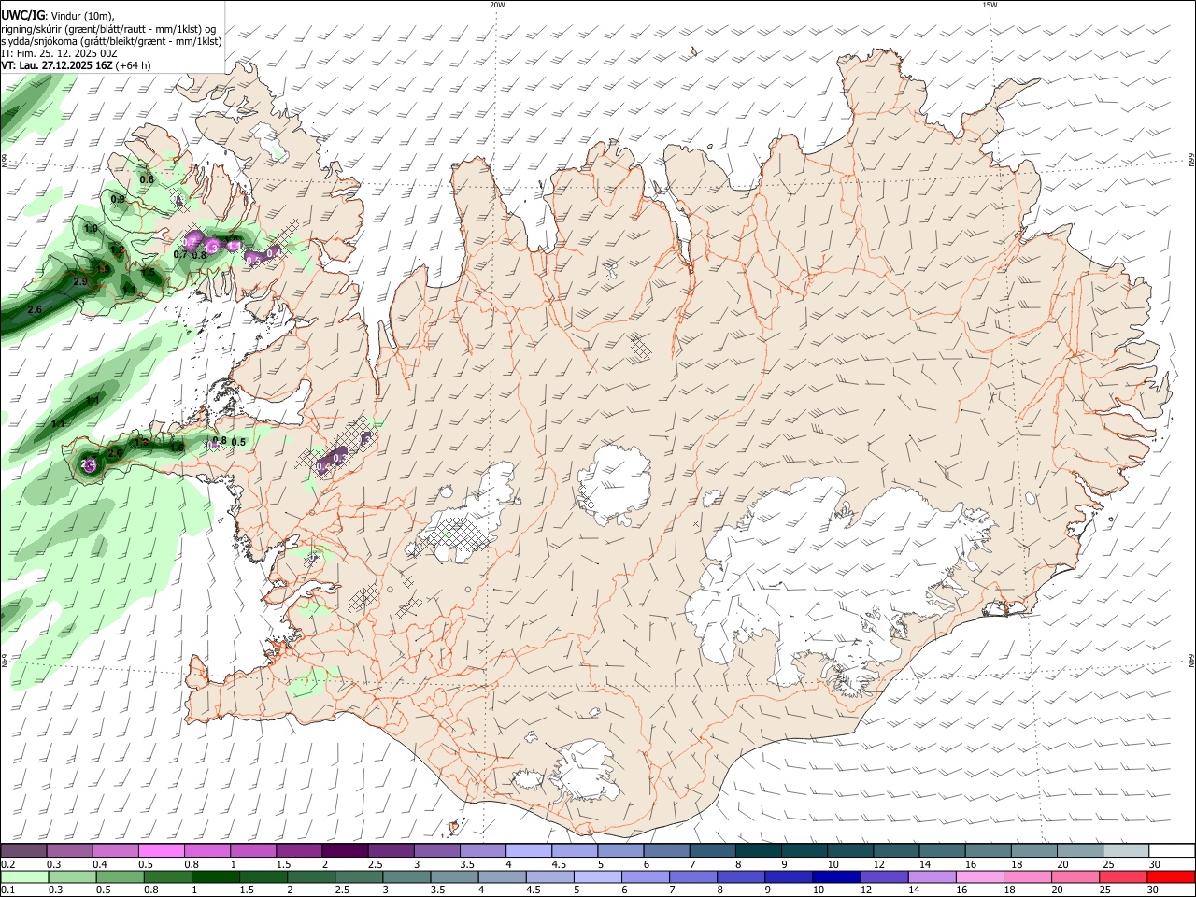
Task: Click the 'IT: Fim. 25. 12. 2025 00Z' line
Action: [59, 53]
